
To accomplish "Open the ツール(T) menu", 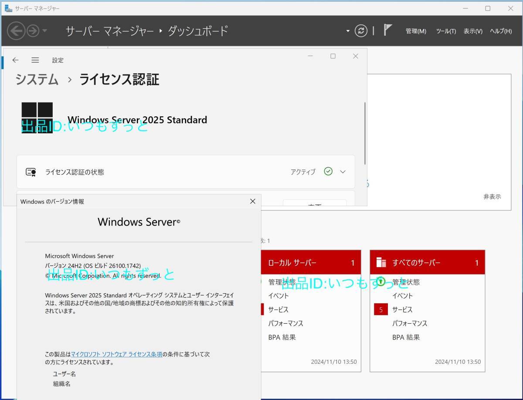I will coord(446,31).
